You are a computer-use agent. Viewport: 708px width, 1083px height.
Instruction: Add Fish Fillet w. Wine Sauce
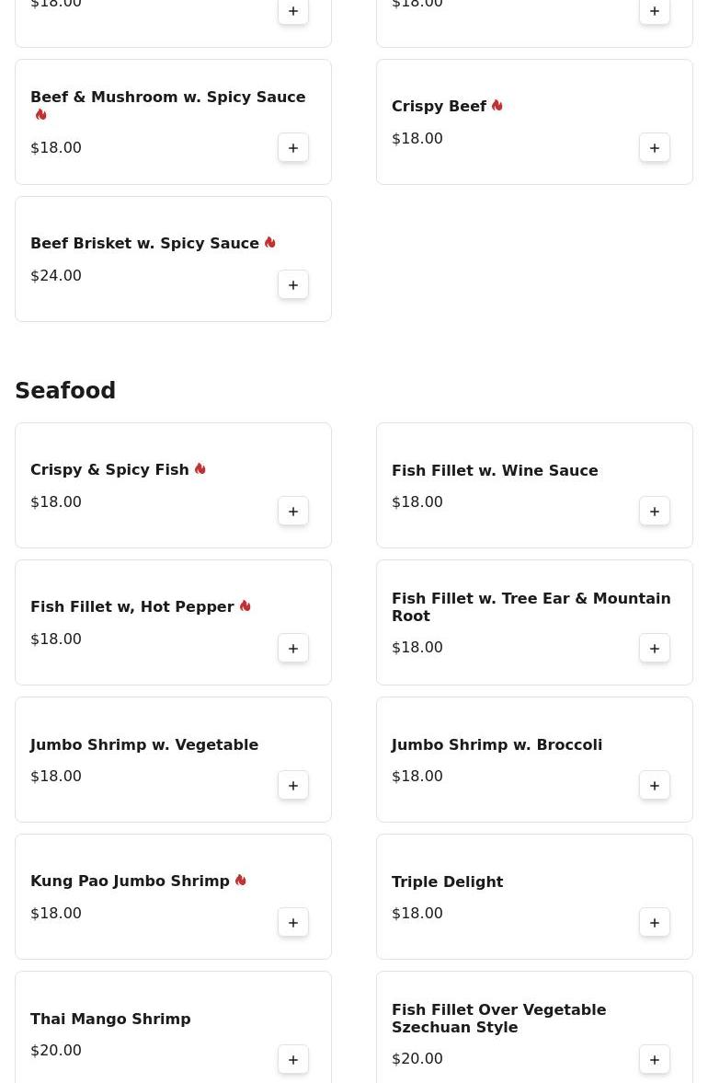655,512
